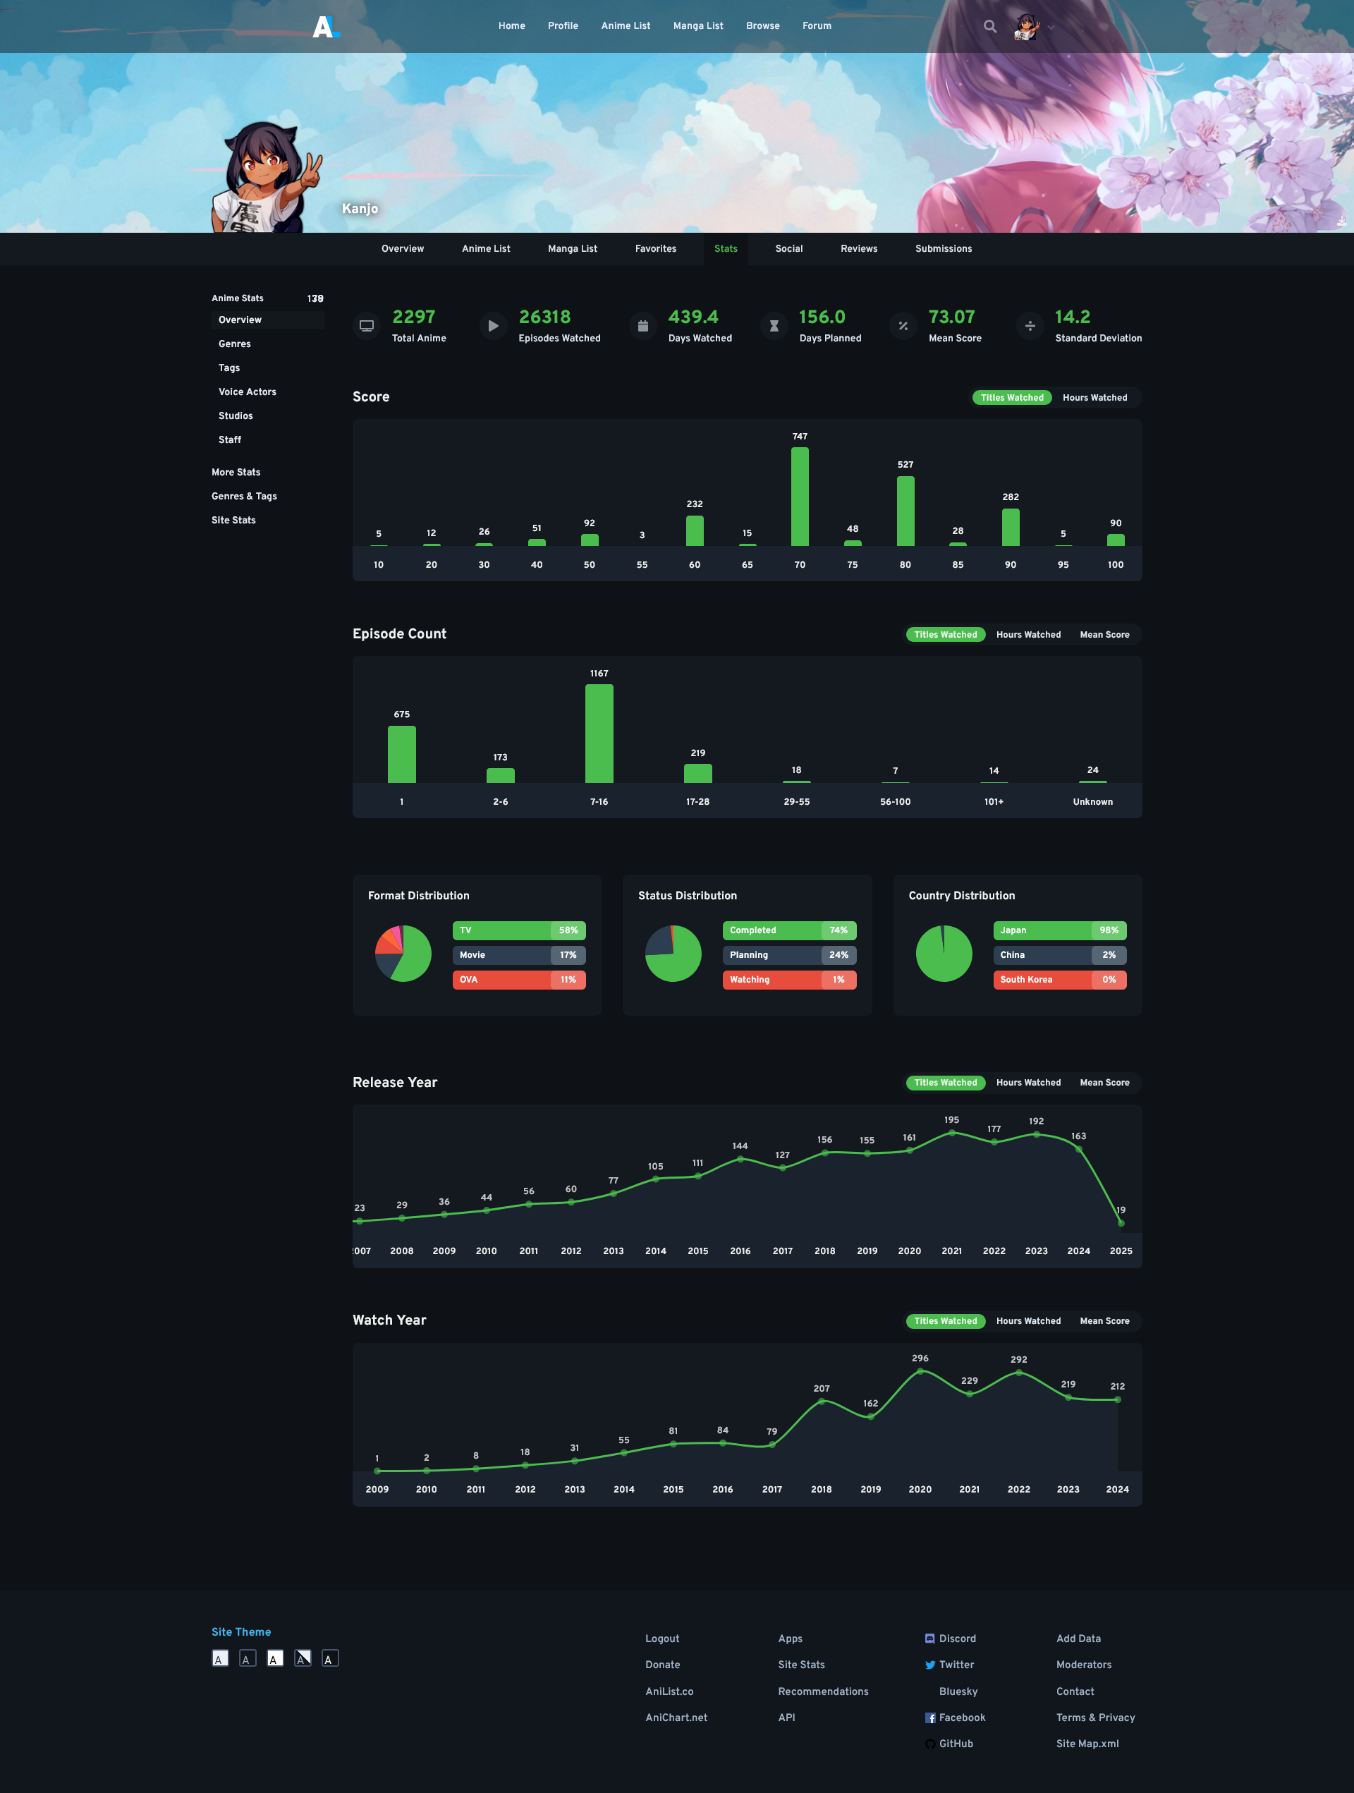The height and width of the screenshot is (1793, 1354).
Task: Select the 70 score bar in chart
Action: point(799,497)
